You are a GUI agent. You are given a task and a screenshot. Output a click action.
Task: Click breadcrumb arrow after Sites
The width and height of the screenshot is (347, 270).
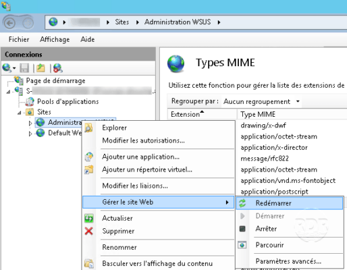coord(138,22)
